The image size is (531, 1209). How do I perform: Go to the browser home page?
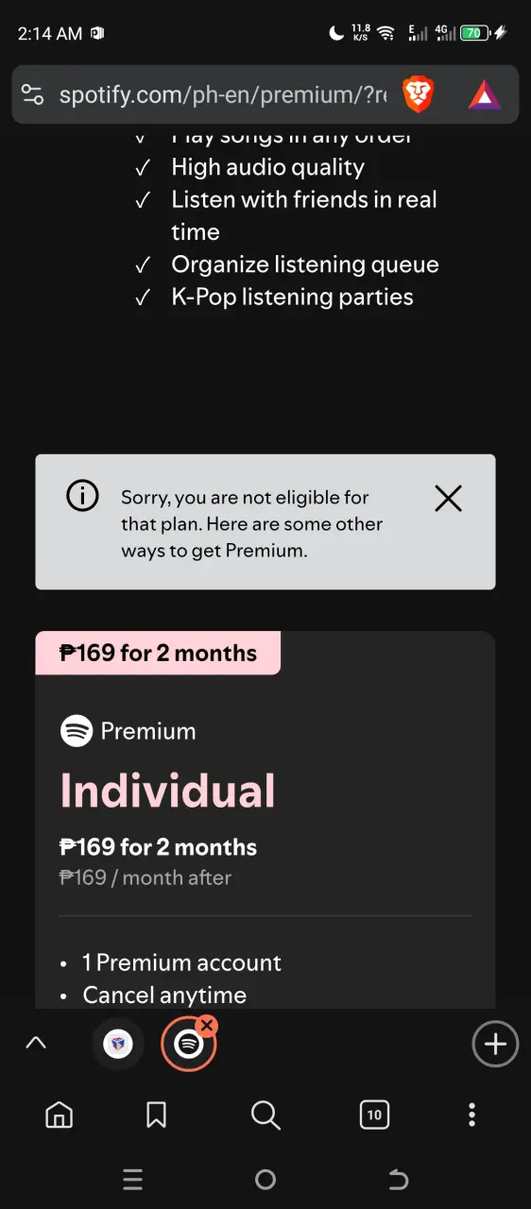59,1115
